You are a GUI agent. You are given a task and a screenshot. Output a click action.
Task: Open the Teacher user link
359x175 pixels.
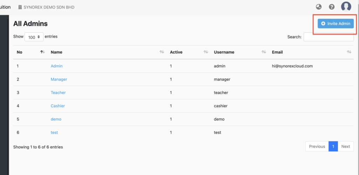(58, 93)
